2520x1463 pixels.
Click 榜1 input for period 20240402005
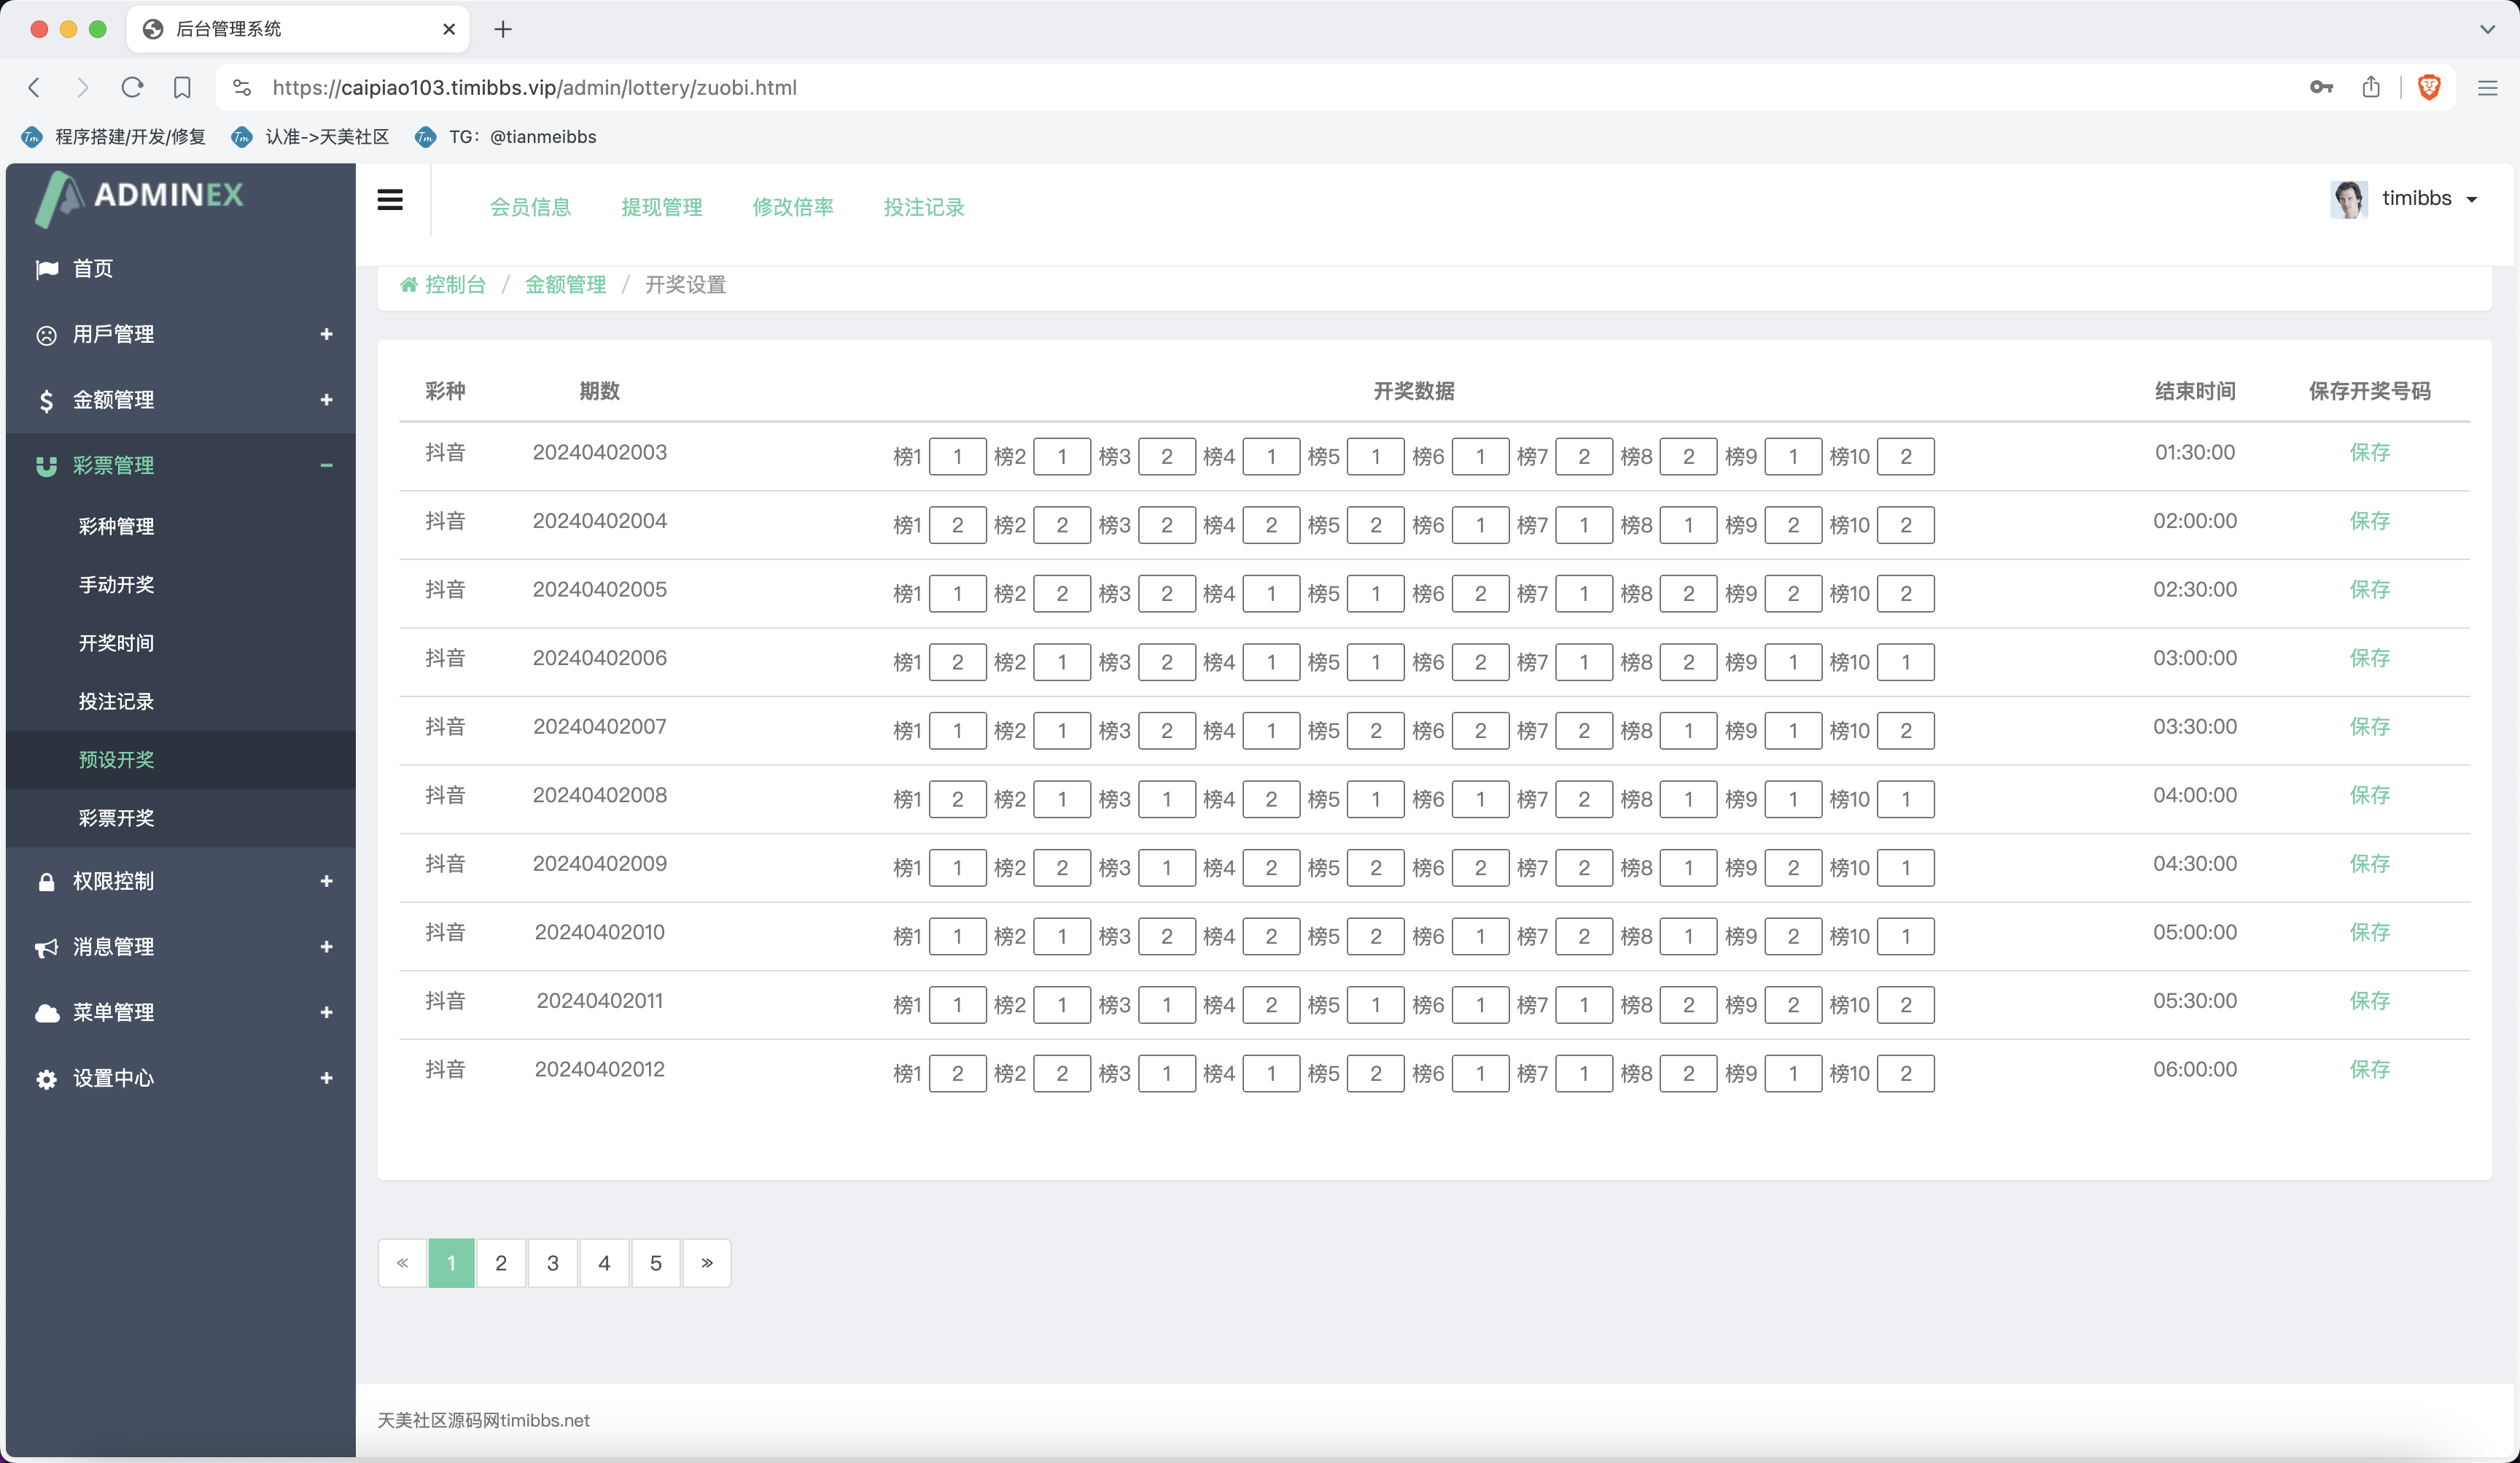(x=957, y=594)
